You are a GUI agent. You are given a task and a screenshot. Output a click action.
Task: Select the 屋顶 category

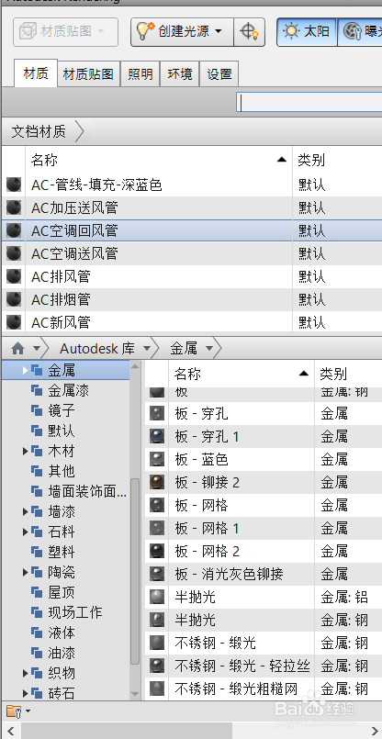pos(62,592)
